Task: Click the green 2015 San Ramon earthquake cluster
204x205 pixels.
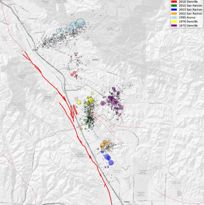Action: 88,115
